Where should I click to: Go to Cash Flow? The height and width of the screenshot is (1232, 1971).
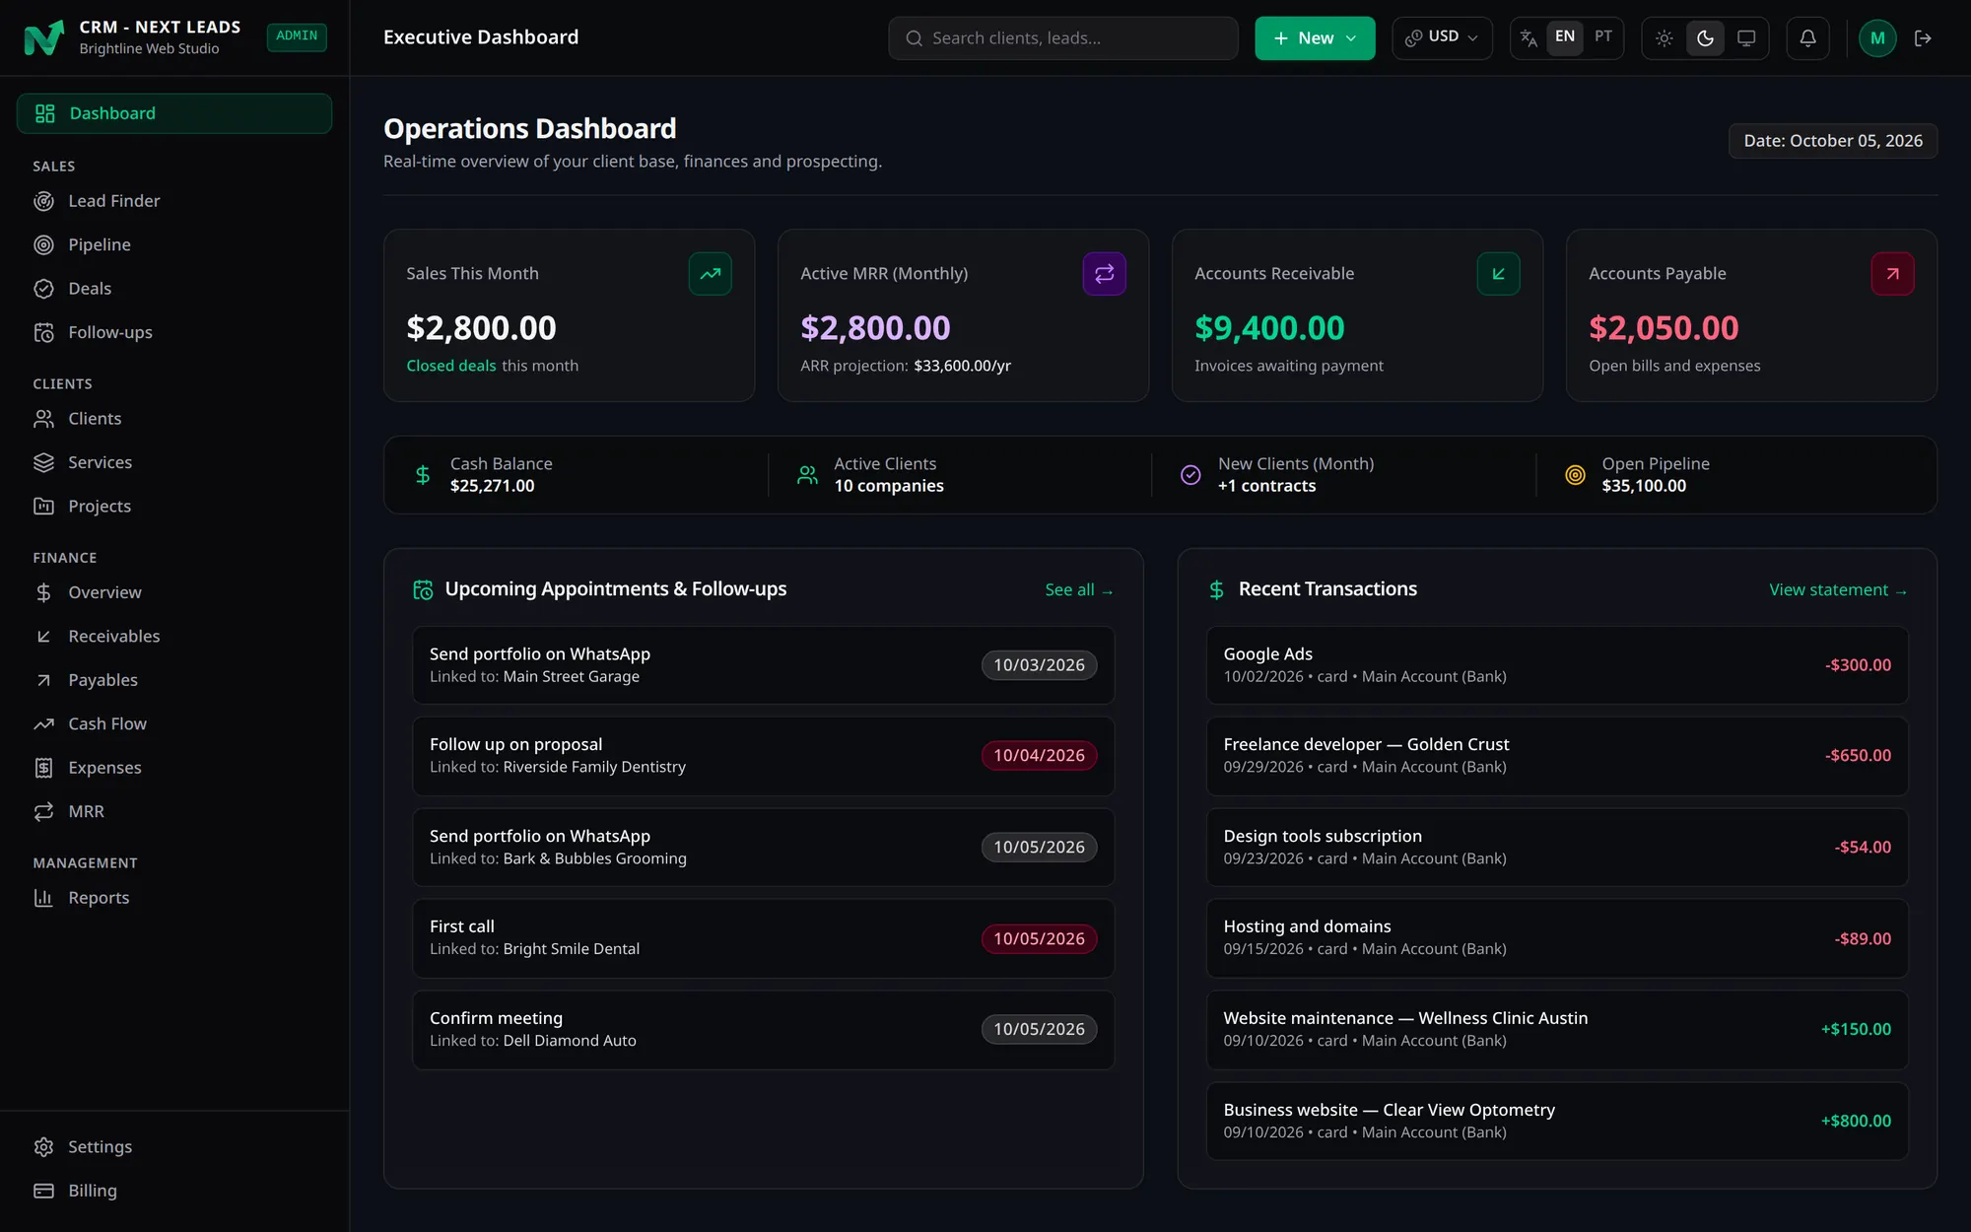(174, 724)
